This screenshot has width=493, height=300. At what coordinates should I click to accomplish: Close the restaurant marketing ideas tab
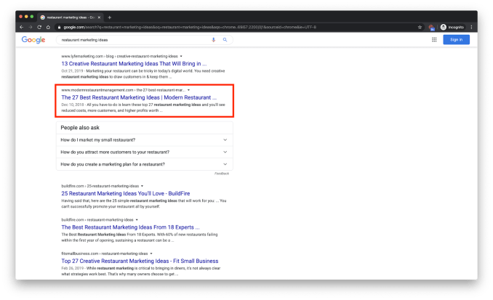(x=99, y=17)
